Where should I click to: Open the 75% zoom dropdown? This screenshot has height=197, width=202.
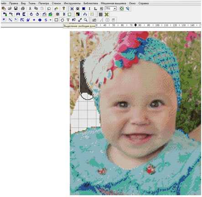click(x=115, y=9)
